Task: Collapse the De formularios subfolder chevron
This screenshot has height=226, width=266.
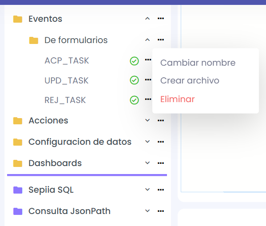Action: pyautogui.click(x=147, y=40)
